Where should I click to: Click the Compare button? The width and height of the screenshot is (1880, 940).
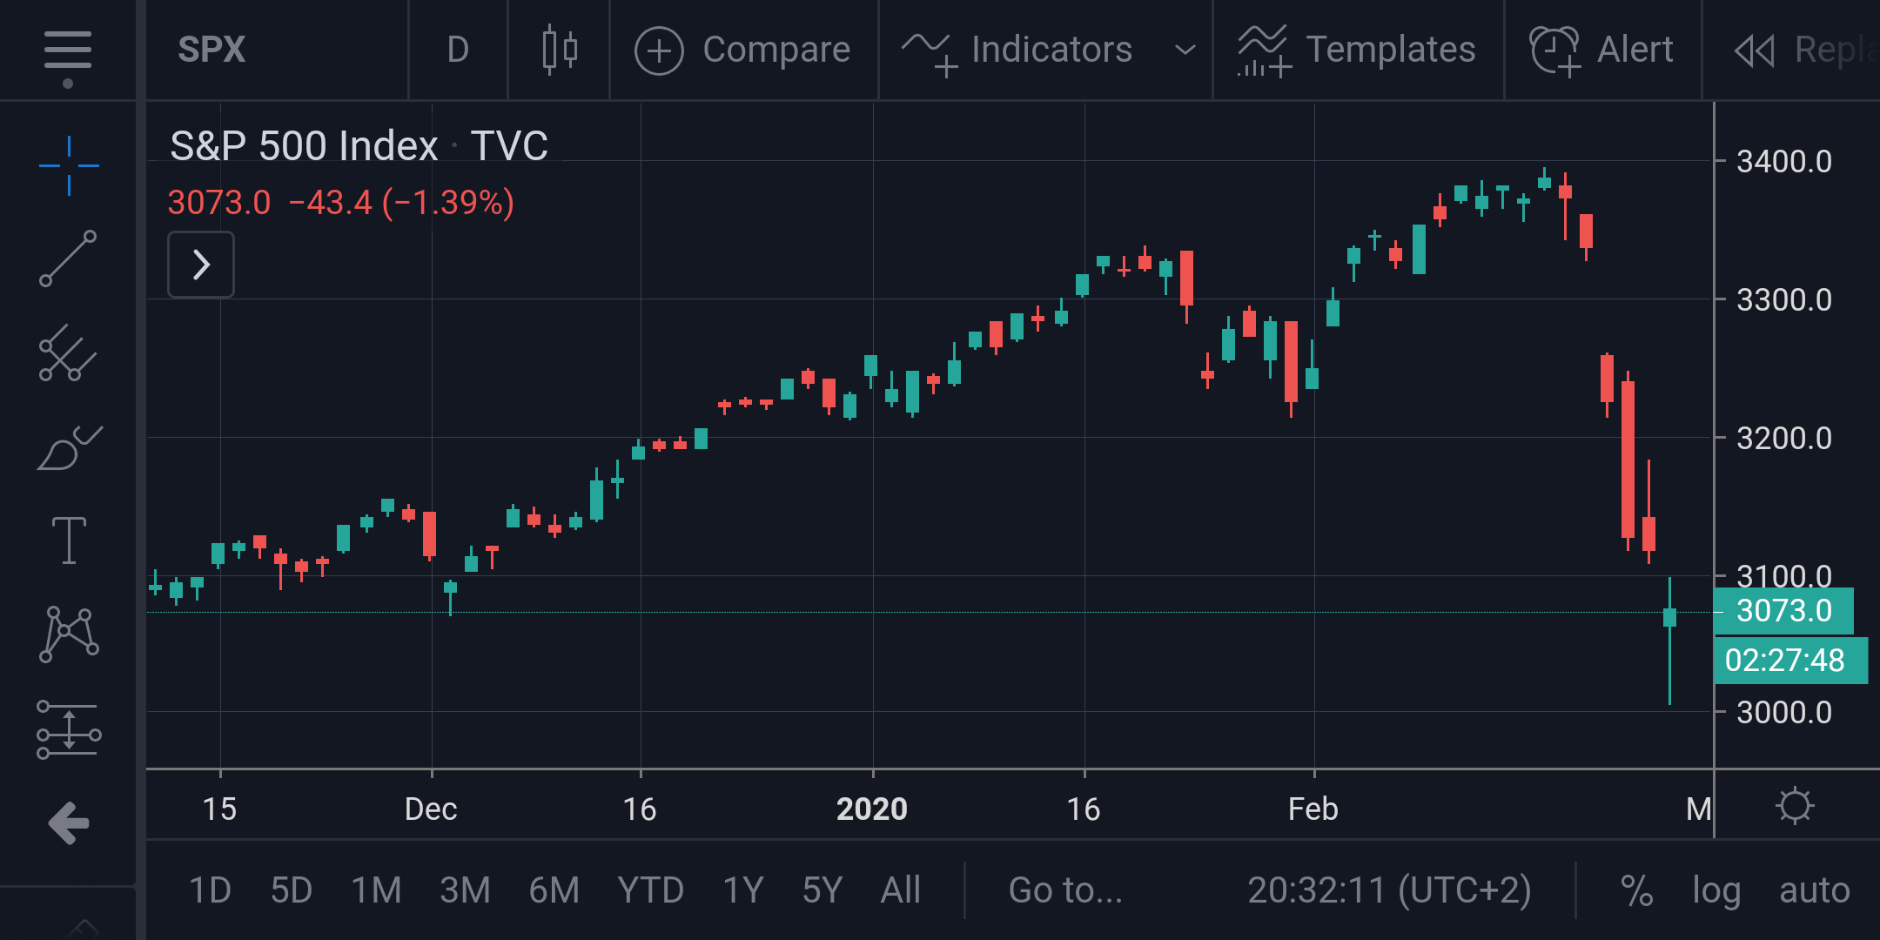click(743, 50)
